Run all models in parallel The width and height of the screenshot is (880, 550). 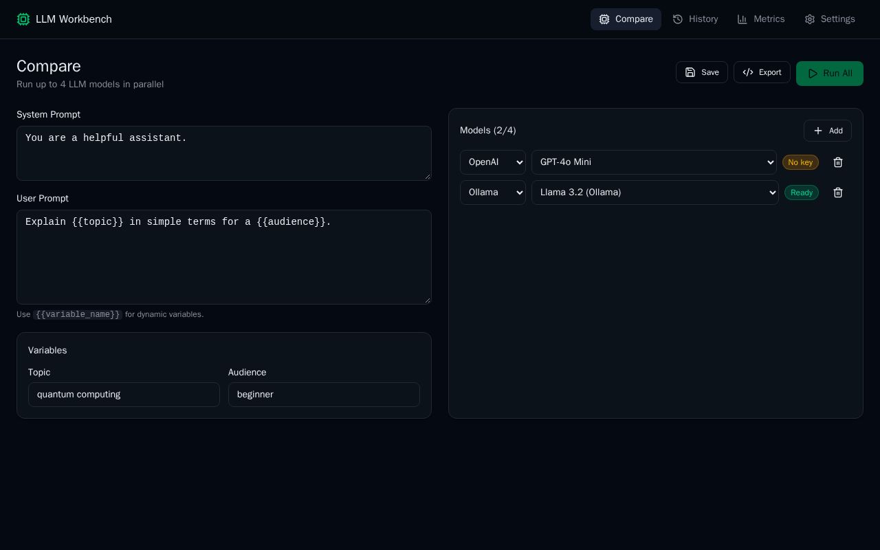click(830, 74)
